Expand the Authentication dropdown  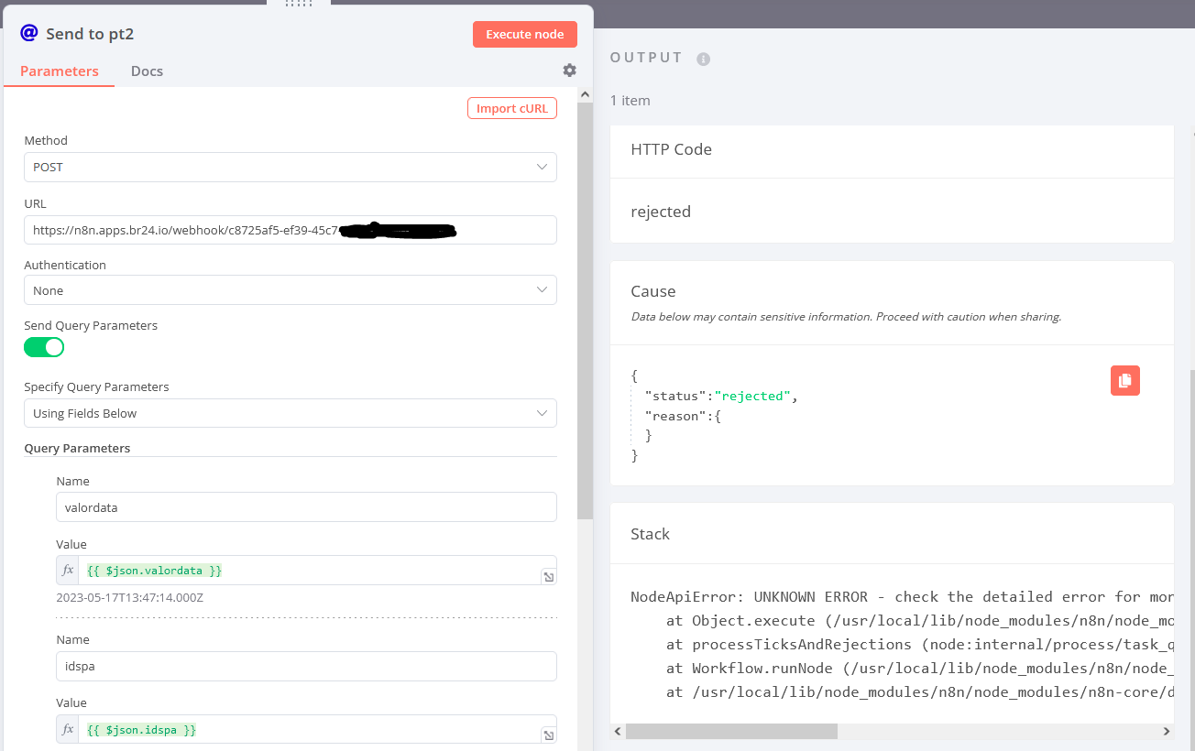290,290
